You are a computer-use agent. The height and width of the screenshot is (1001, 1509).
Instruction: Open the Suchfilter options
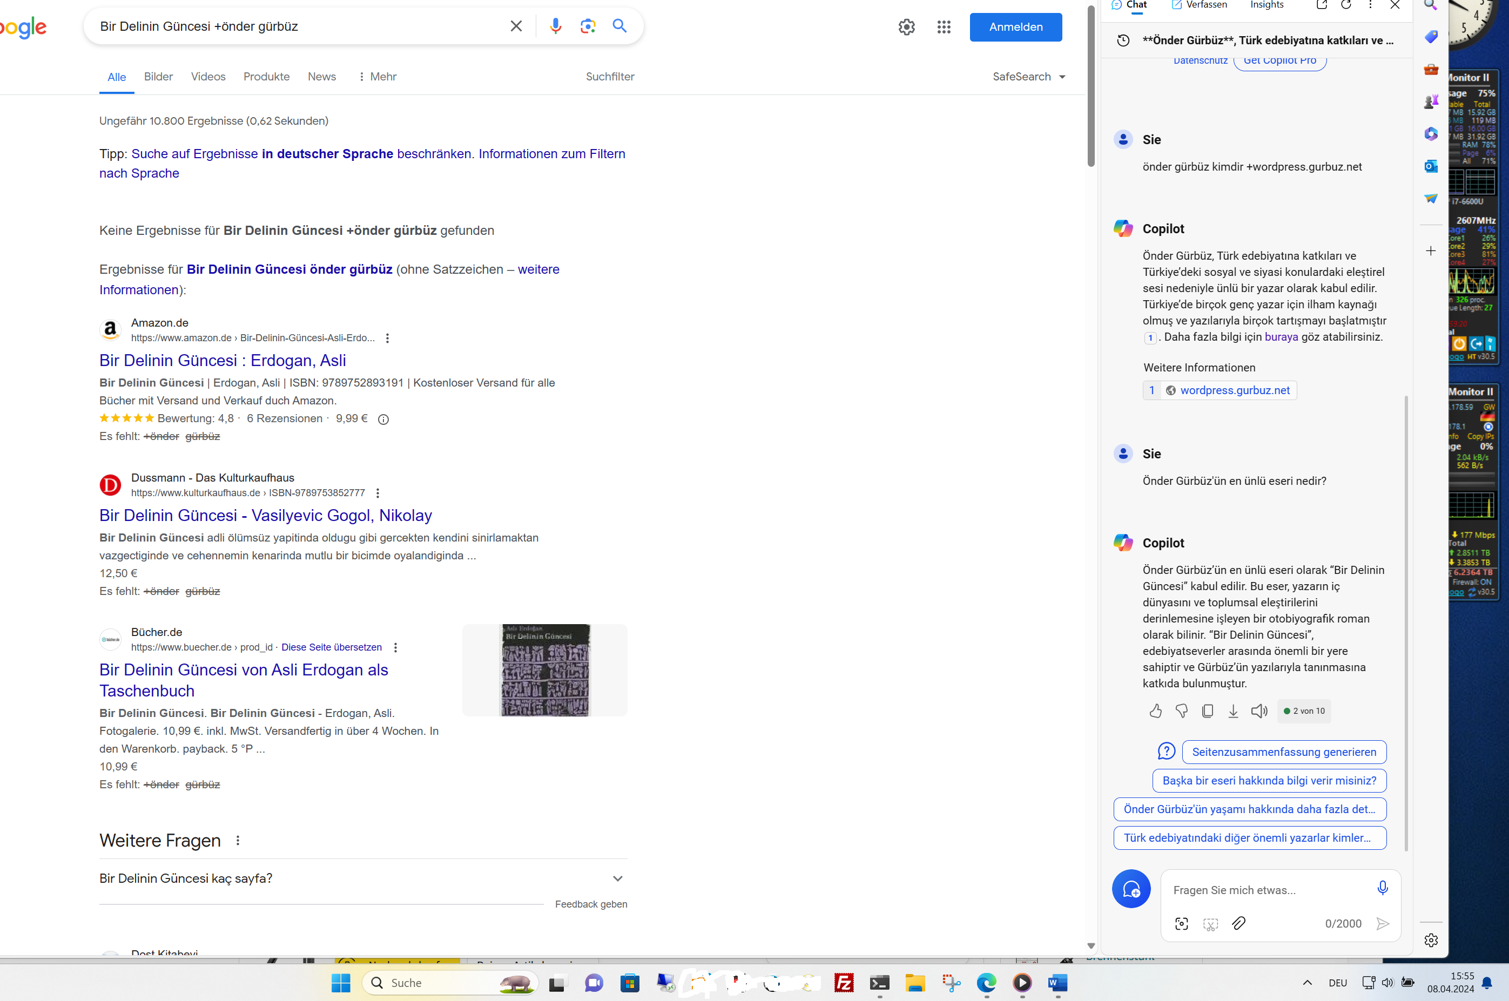610,77
